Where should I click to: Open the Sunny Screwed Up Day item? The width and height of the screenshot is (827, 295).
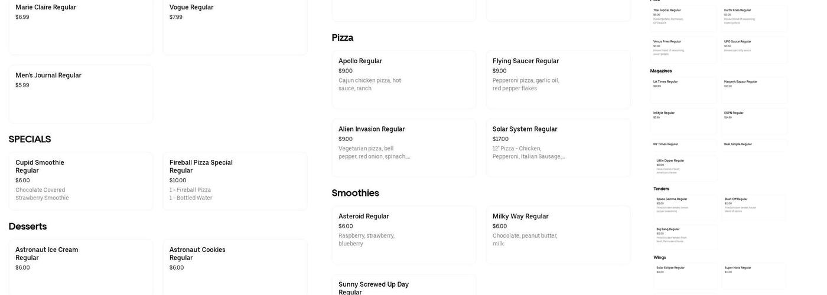403,286
